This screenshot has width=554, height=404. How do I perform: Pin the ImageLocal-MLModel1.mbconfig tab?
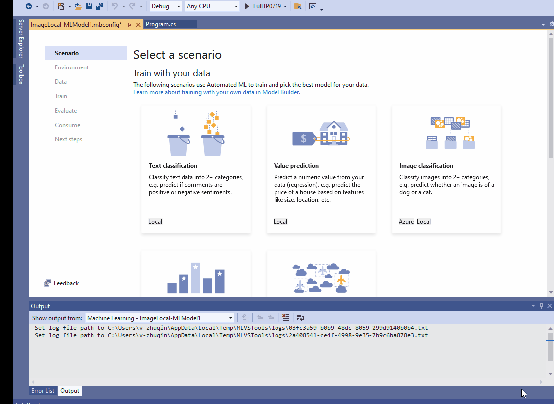point(129,25)
